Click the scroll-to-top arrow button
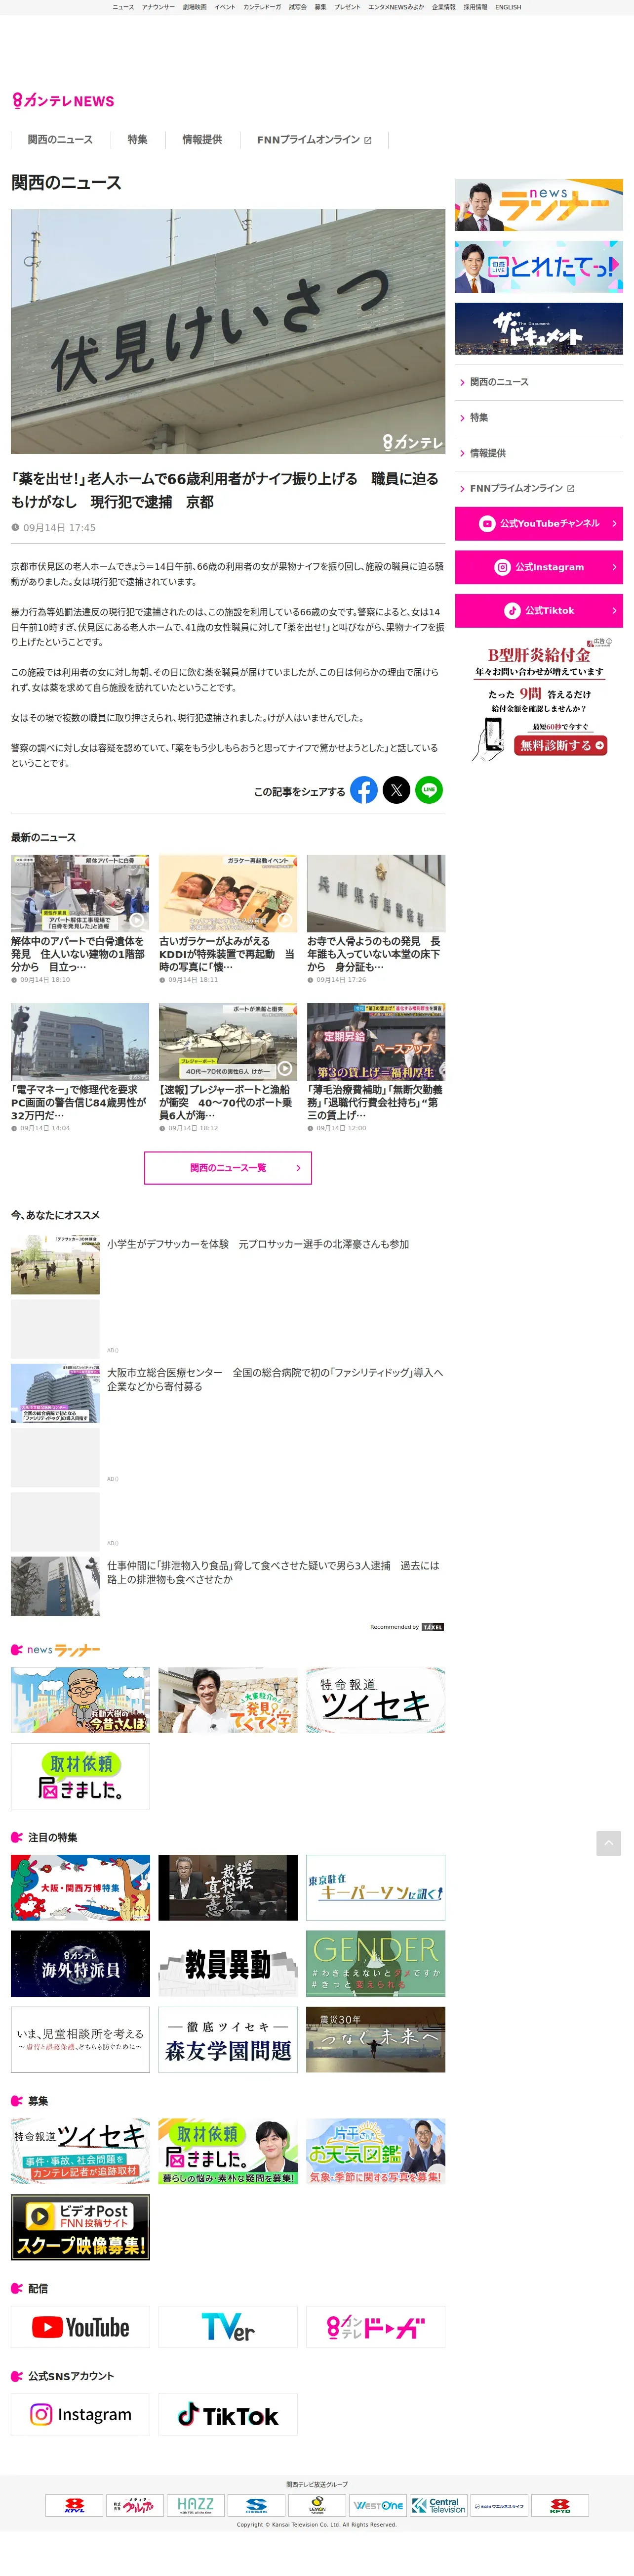Screen dimensions: 634x2576 click(x=608, y=1843)
